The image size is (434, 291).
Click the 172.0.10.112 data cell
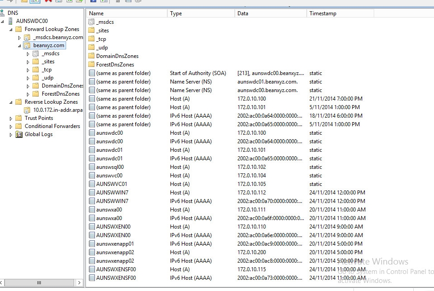pos(251,192)
